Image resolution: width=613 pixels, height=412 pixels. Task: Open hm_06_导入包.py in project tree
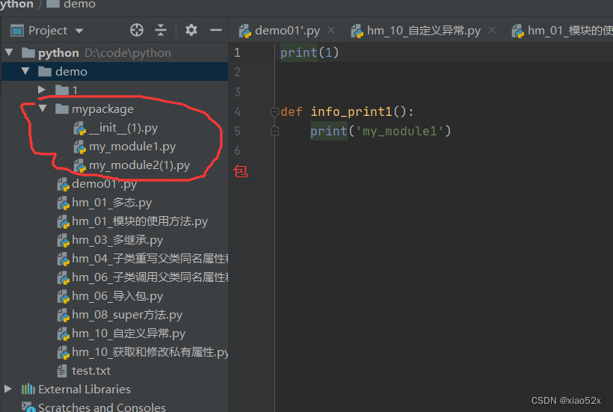[x=117, y=296]
